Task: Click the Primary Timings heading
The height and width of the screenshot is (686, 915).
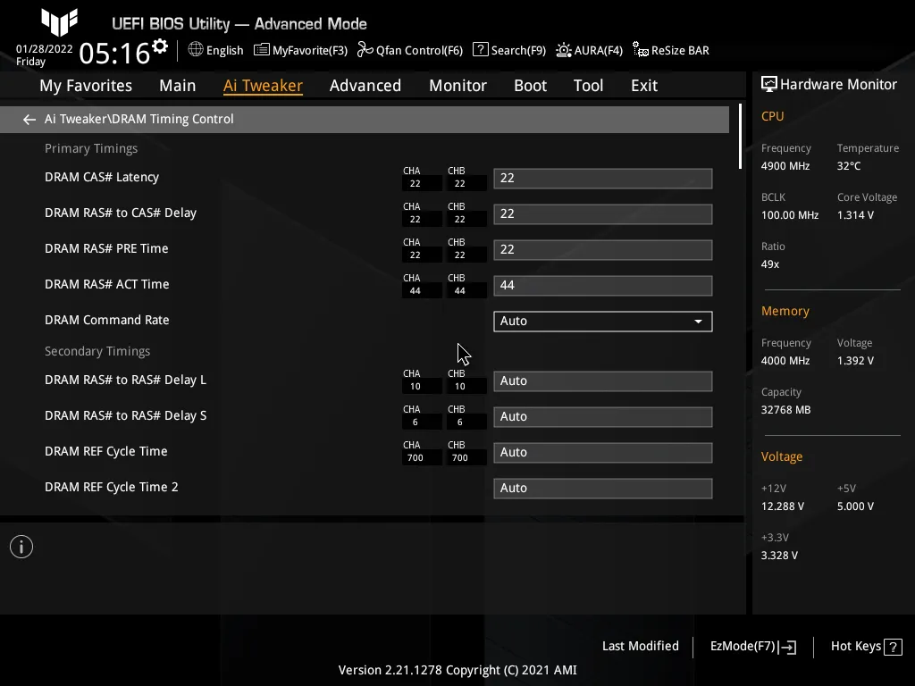Action: tap(91, 149)
